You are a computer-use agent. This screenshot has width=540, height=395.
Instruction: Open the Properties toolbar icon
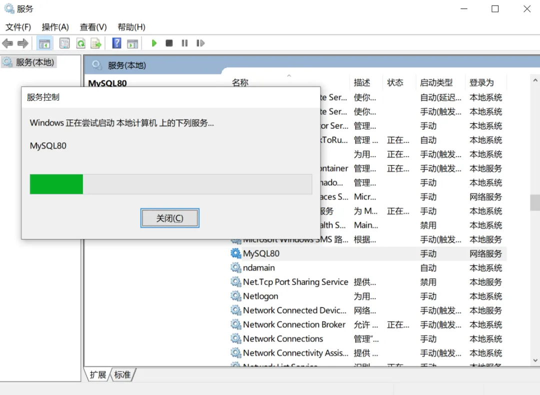click(64, 43)
